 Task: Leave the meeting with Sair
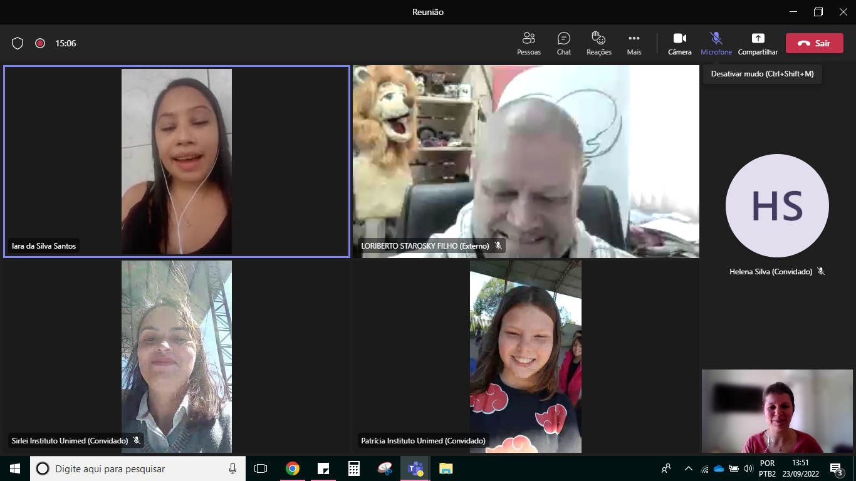(x=815, y=43)
